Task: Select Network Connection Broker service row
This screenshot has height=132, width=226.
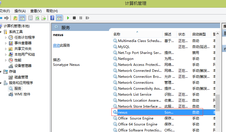Action: coord(164,77)
